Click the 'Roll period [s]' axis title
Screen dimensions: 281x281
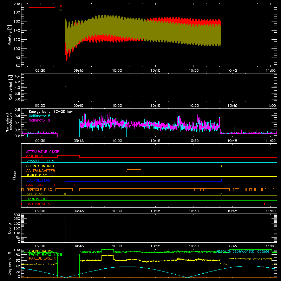[11, 87]
